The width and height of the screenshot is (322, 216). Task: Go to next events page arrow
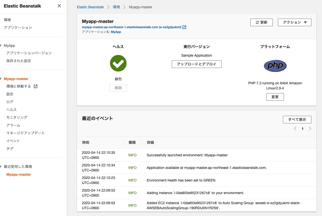[310, 129]
